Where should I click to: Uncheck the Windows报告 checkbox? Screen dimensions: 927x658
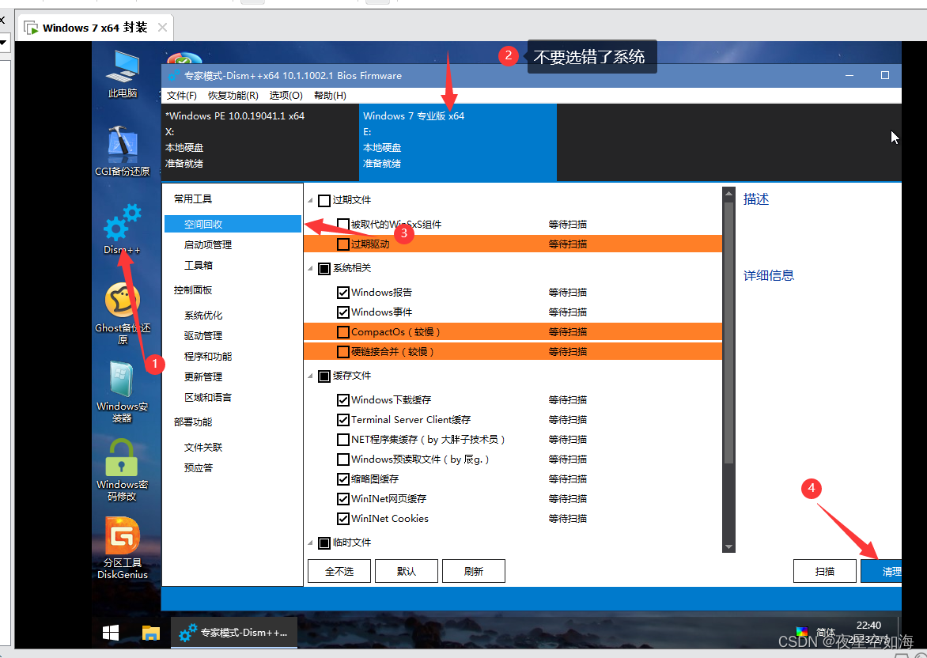pyautogui.click(x=343, y=293)
